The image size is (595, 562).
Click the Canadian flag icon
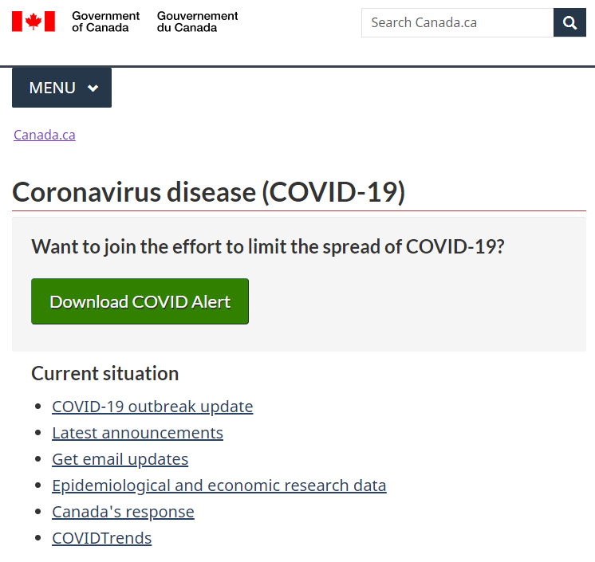point(33,22)
